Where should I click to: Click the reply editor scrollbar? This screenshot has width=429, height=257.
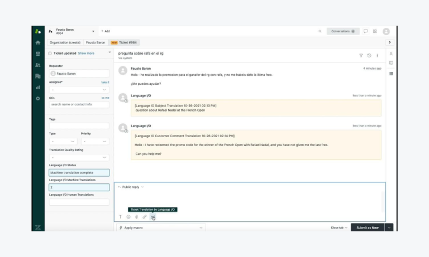point(383,202)
